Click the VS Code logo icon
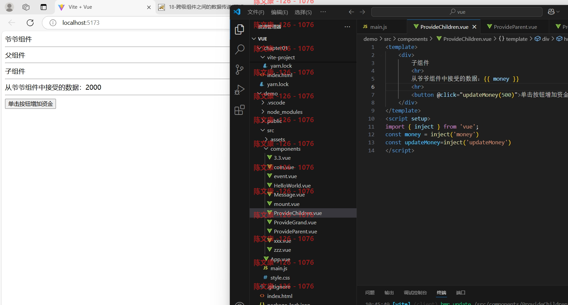Viewport: 568px width, 305px height. 237,12
